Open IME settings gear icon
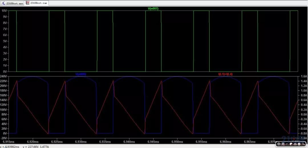 click(x=299, y=144)
